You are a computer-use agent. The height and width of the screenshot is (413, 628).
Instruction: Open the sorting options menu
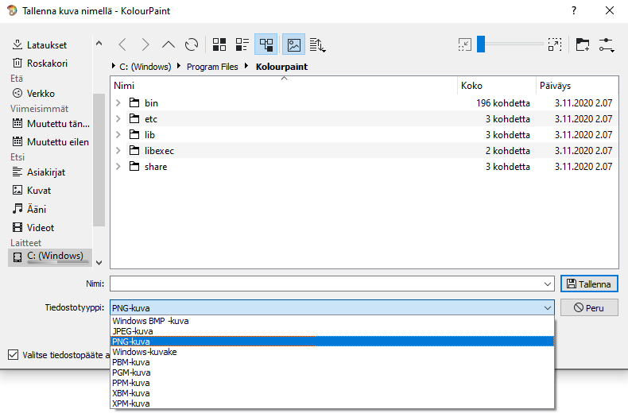point(317,45)
